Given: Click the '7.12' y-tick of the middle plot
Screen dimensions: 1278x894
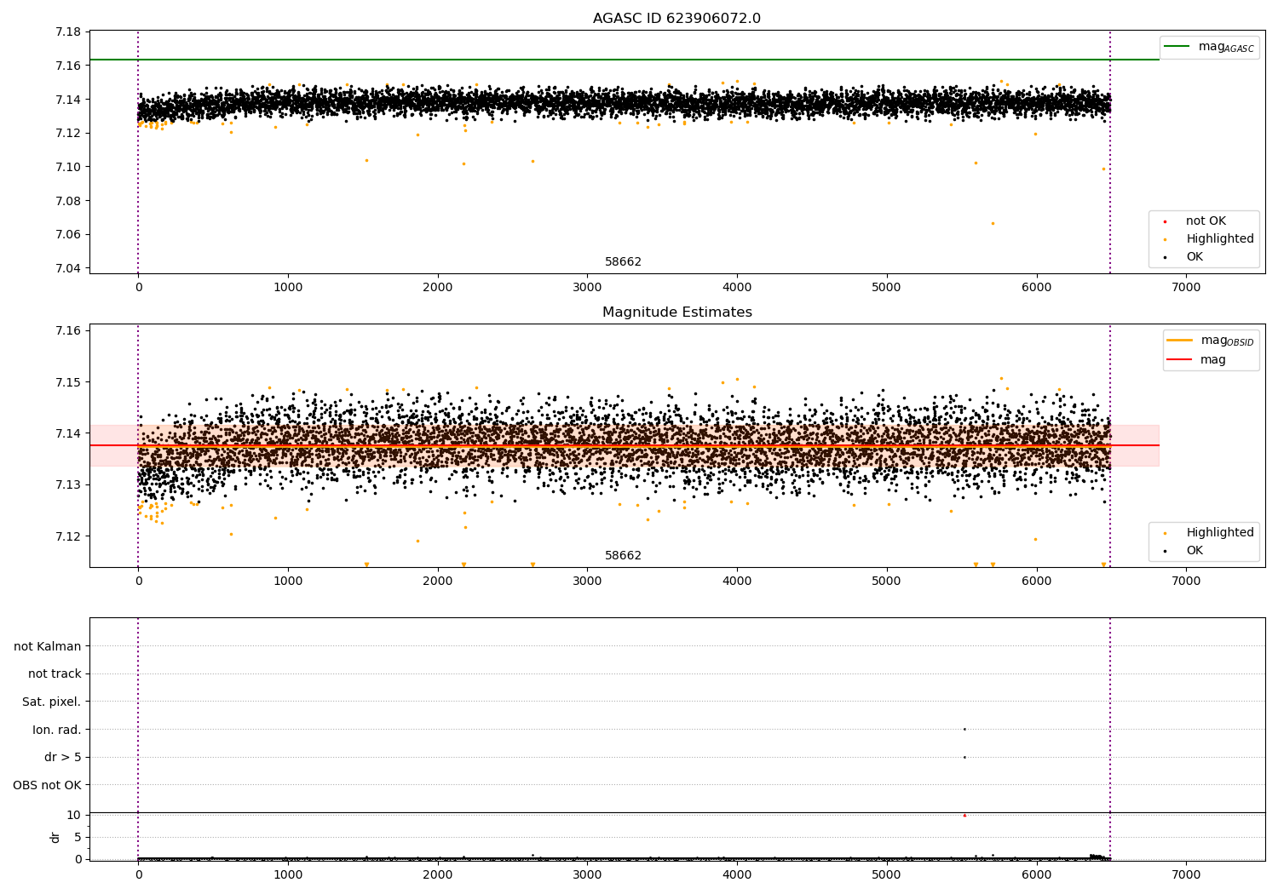Looking at the screenshot, I should coord(67,536).
